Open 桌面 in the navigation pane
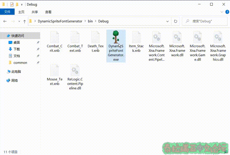This screenshot has height=155, width=230. pos(17,42)
